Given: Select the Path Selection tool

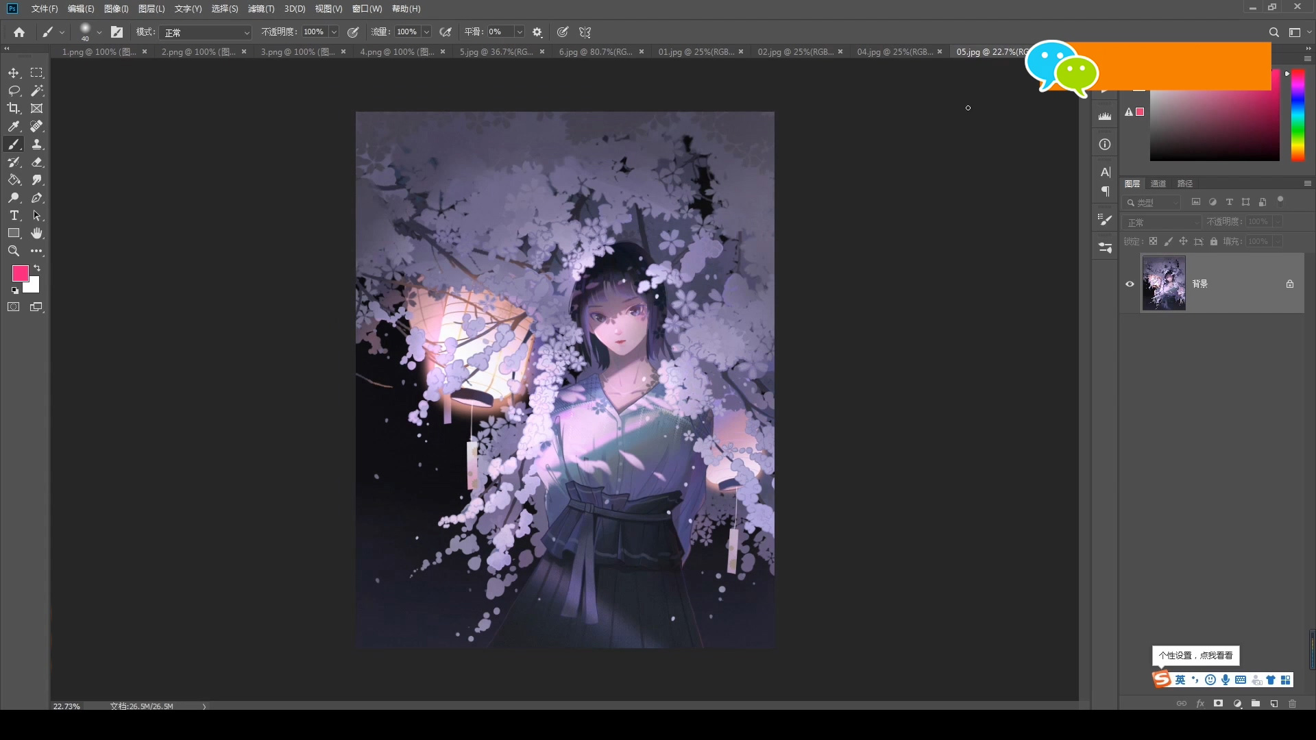Looking at the screenshot, I should pyautogui.click(x=37, y=215).
